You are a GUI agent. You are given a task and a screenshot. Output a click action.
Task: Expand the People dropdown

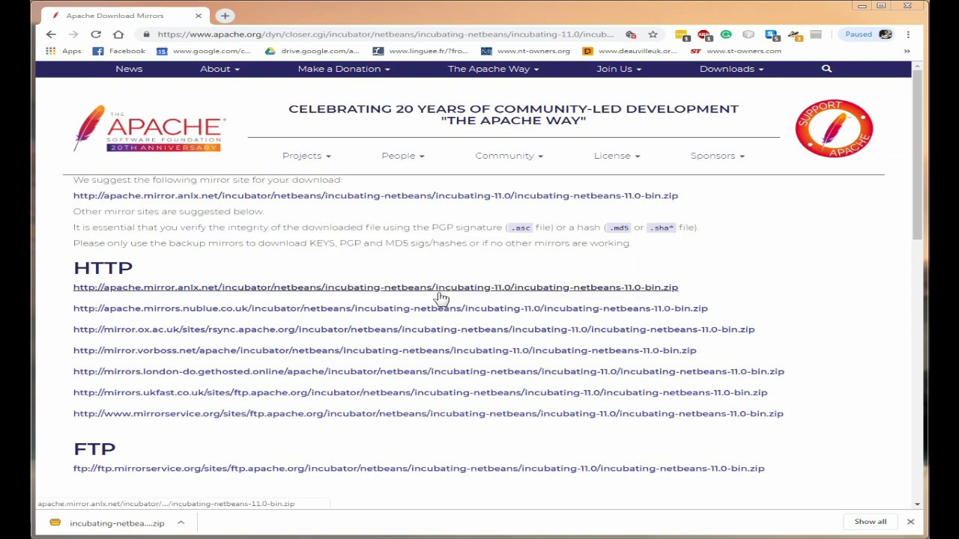tap(403, 156)
